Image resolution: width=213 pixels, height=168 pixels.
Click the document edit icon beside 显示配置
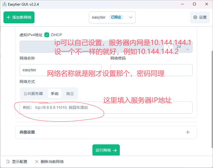click(8, 162)
